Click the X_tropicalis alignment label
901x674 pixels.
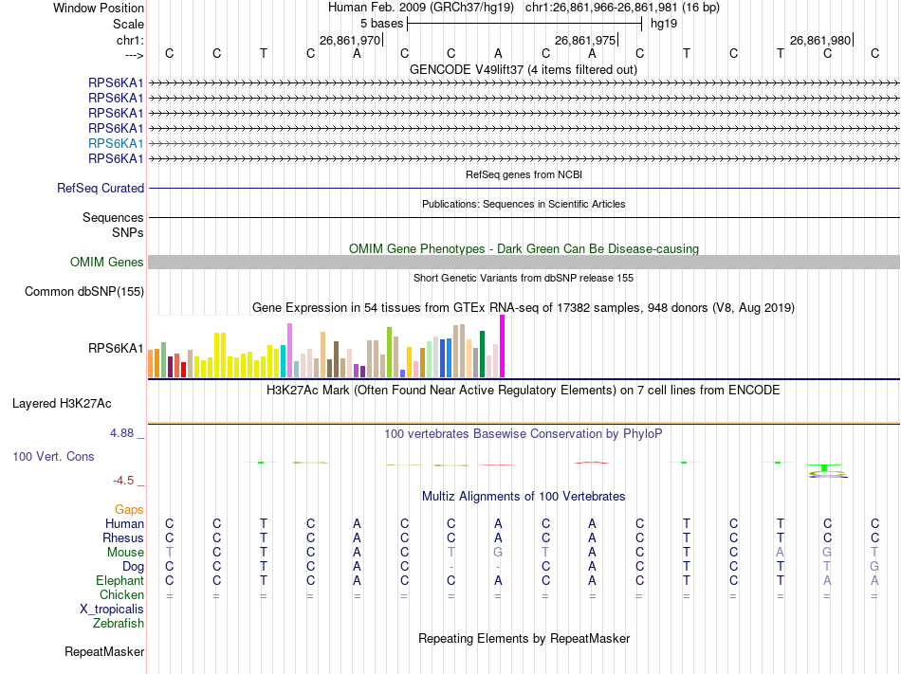112,610
